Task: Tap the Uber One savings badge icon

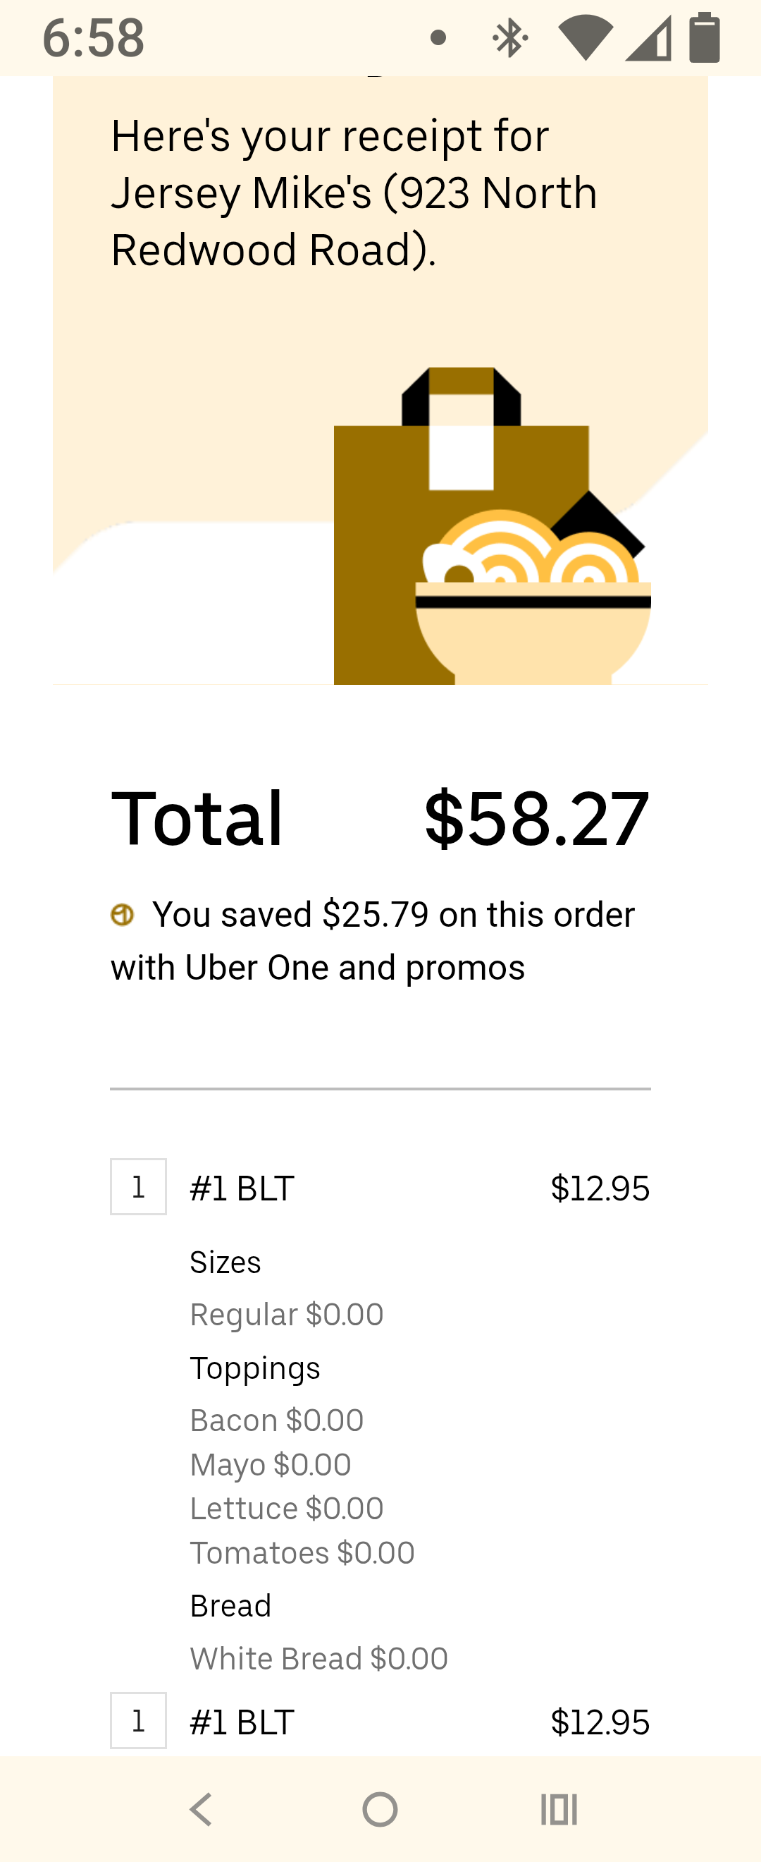Action: click(122, 914)
